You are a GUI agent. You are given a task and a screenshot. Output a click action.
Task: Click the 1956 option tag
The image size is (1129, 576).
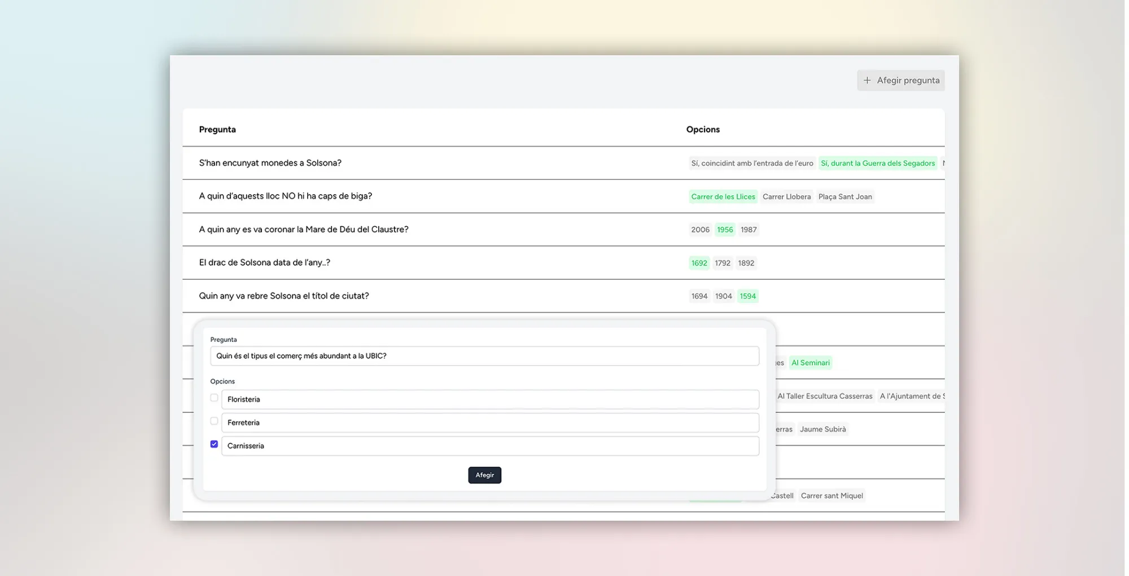(x=725, y=230)
